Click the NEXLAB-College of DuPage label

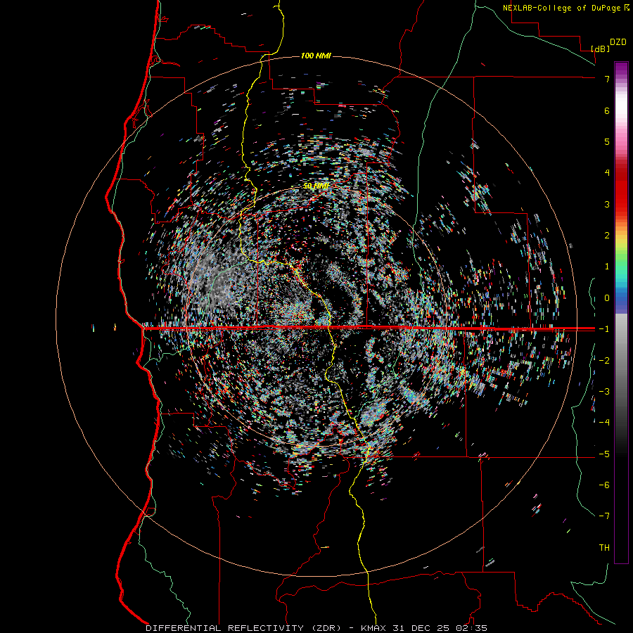click(561, 8)
